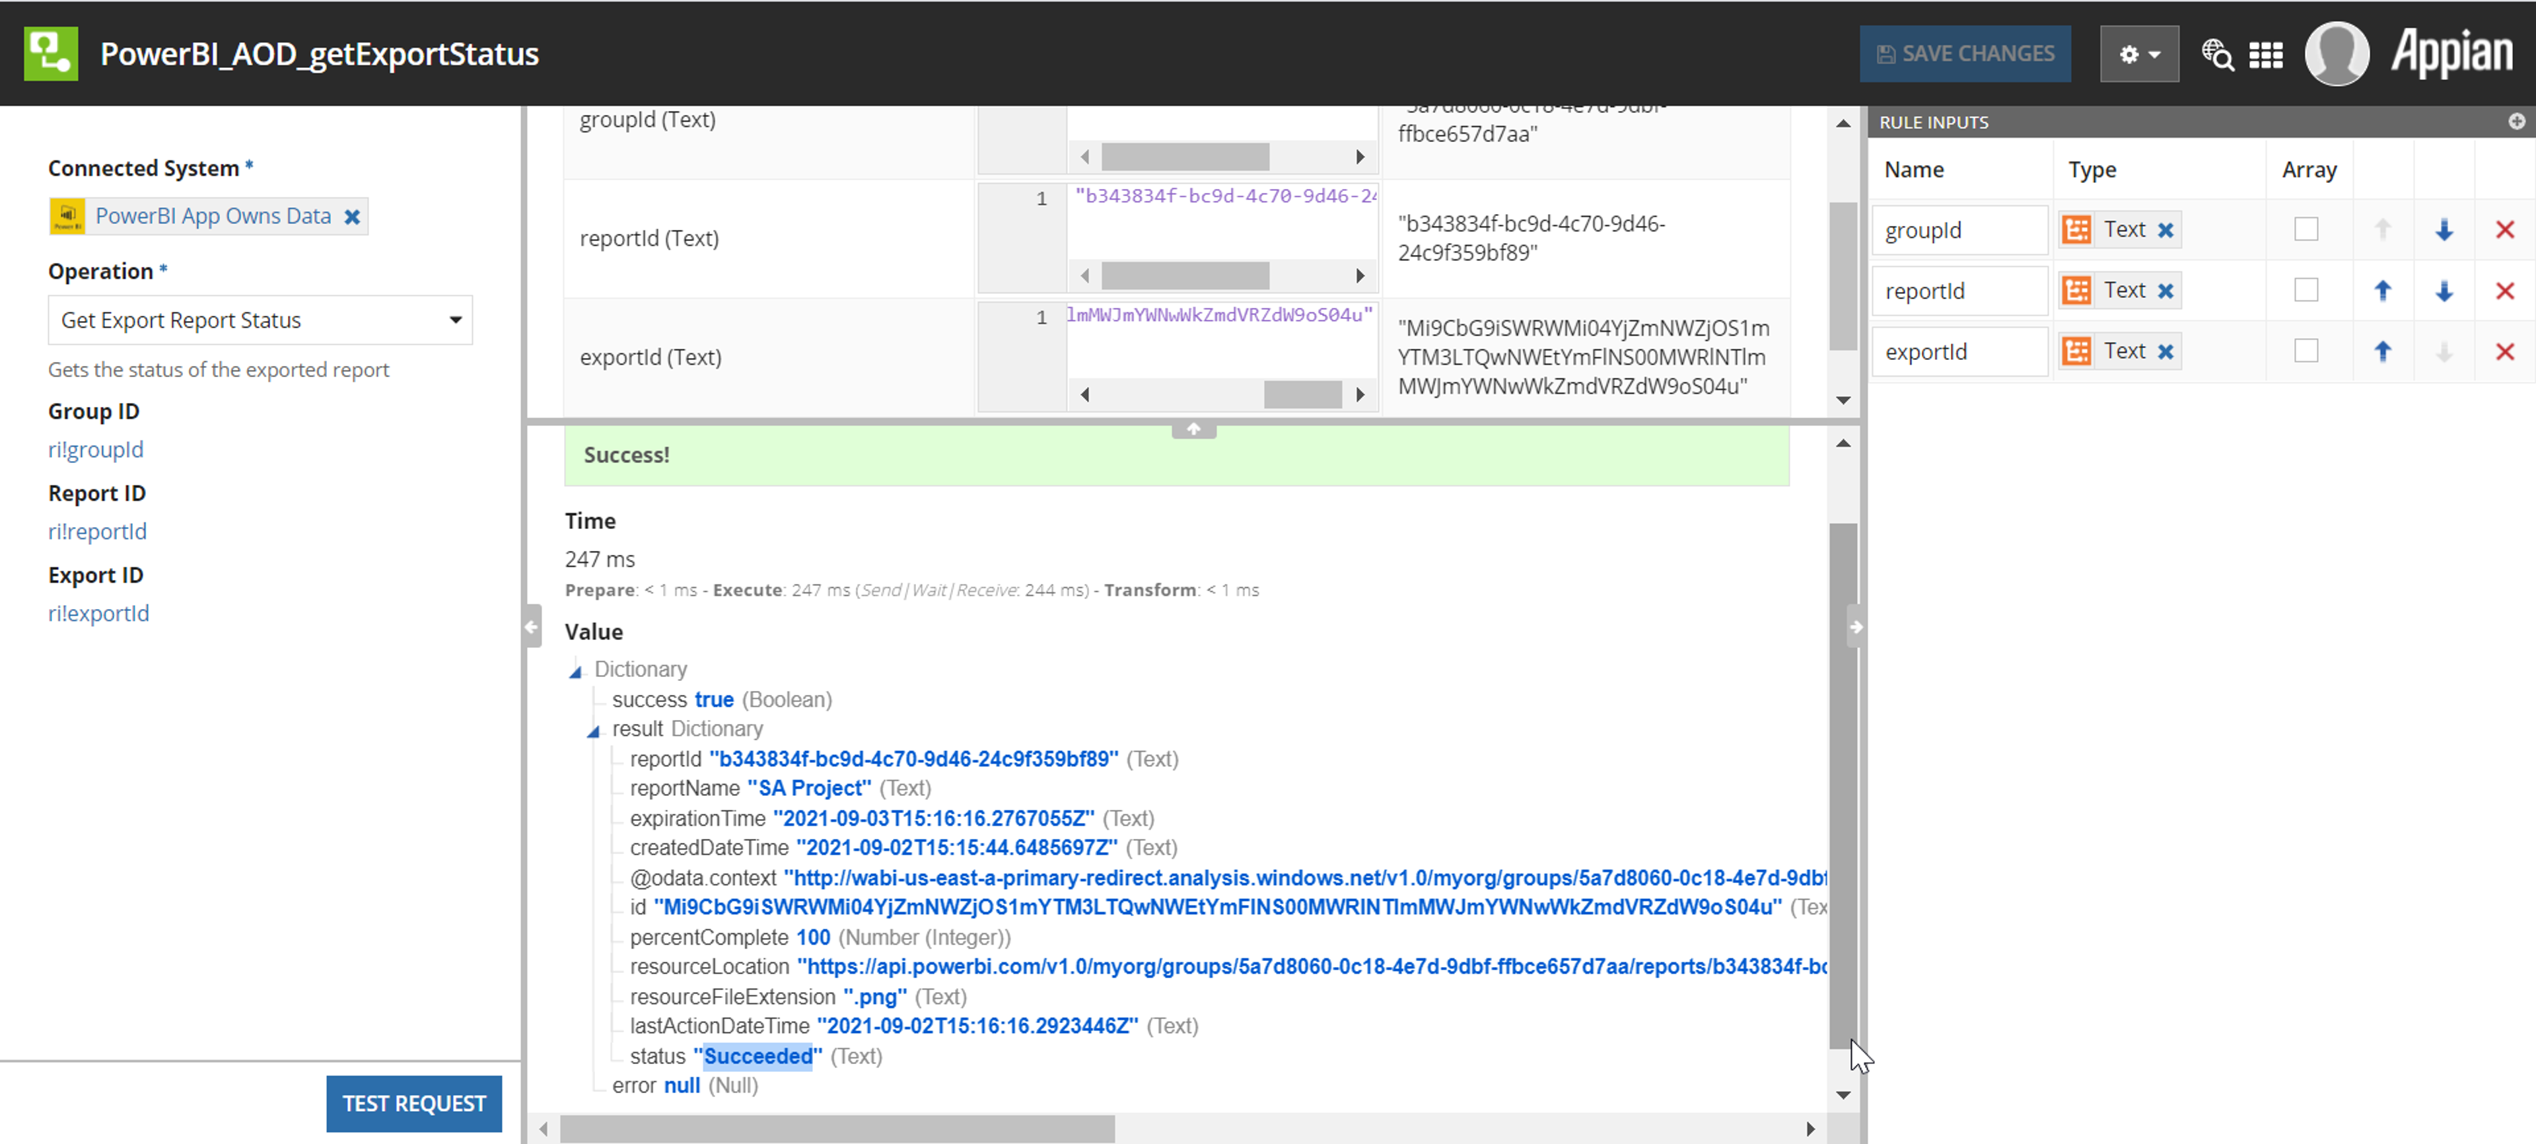Click the error null value
Screen dimensions: 2536x1144
coord(682,1086)
